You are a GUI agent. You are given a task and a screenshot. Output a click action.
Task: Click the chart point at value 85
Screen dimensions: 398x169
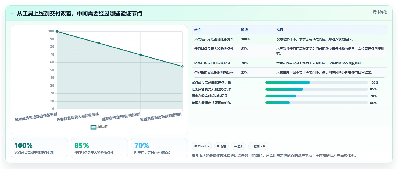point(99,43)
